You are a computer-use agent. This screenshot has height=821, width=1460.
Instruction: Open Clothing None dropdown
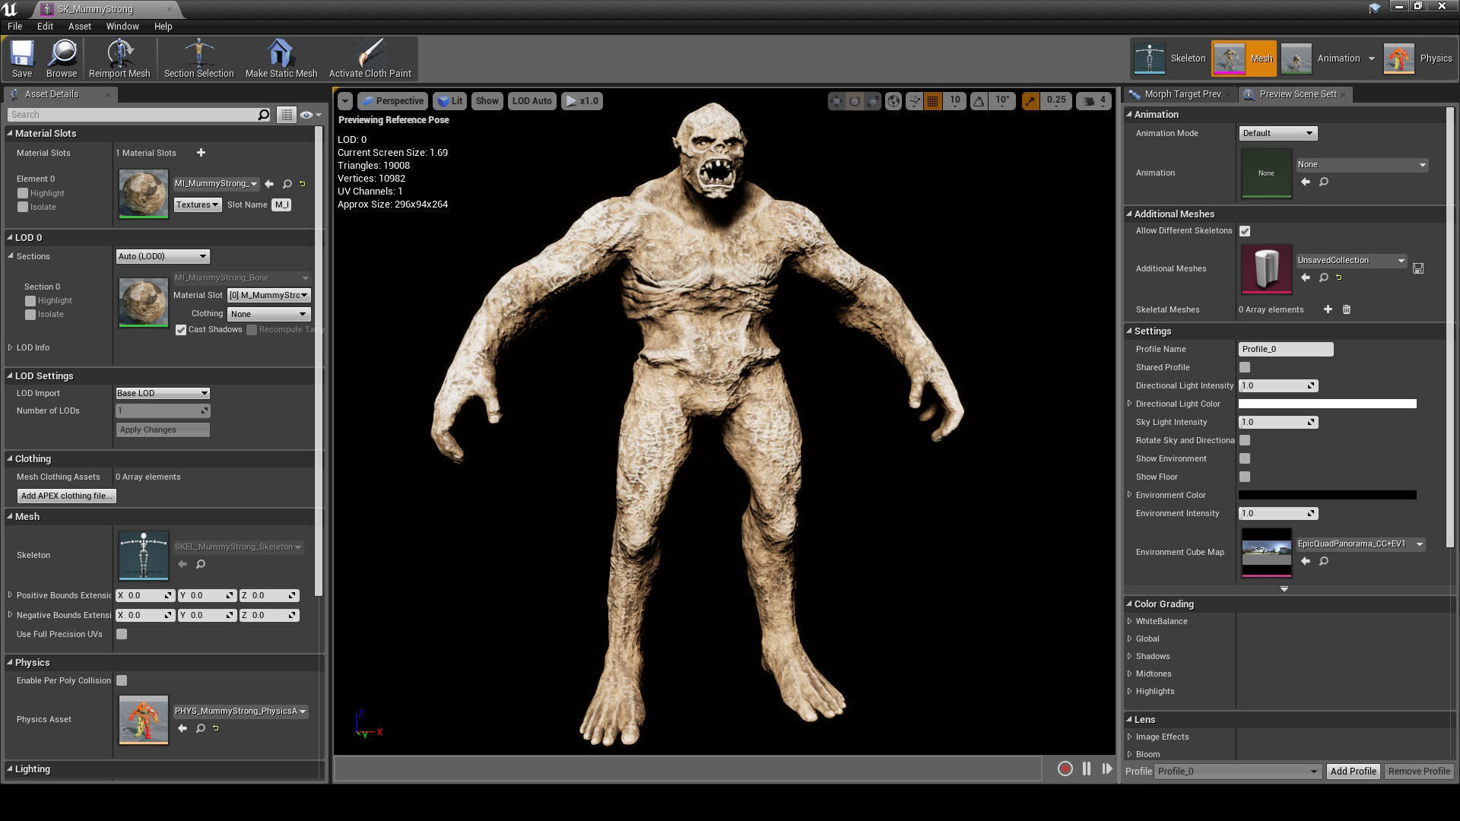coord(268,314)
